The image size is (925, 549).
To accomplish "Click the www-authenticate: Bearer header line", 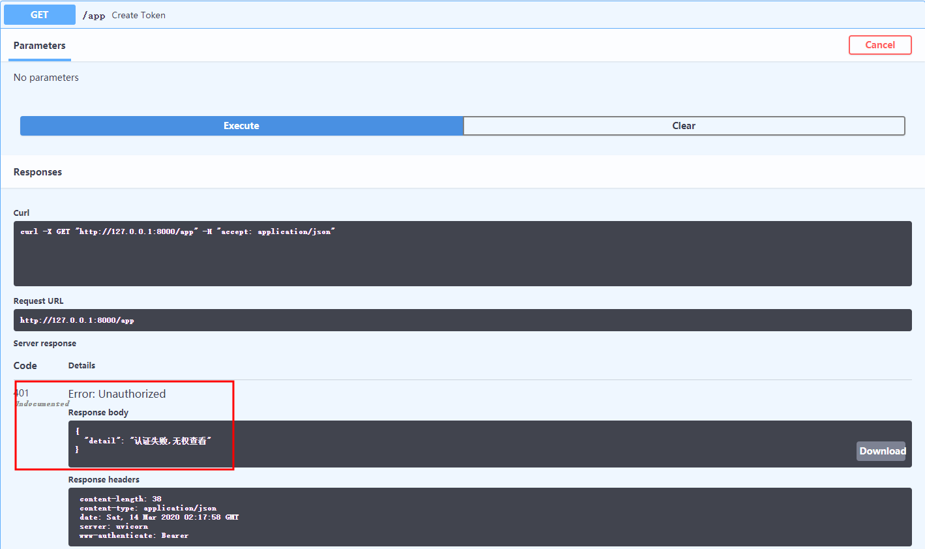I will click(134, 535).
